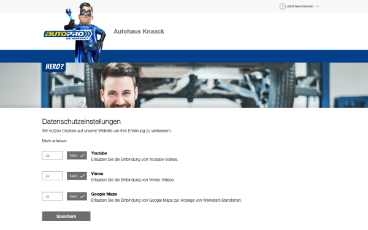Click 'Erlauben Sie die Einbindung von Youtube-Videos.' text

click(134, 159)
